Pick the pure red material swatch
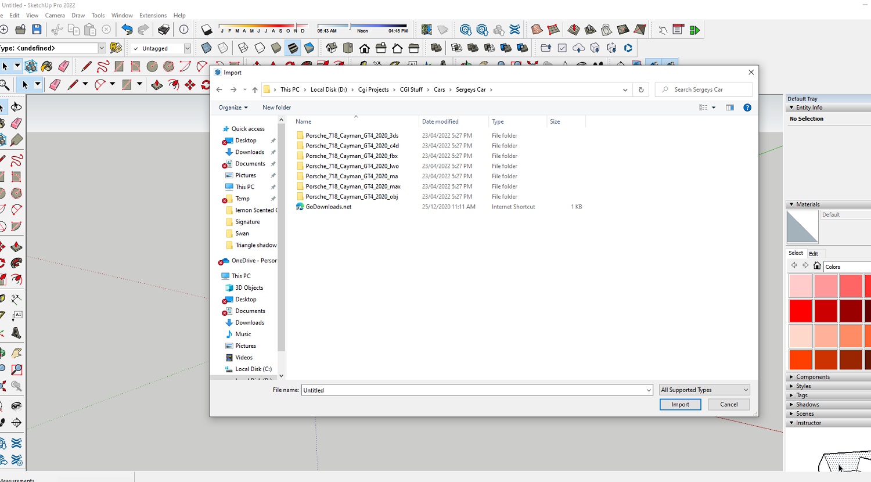 [800, 311]
